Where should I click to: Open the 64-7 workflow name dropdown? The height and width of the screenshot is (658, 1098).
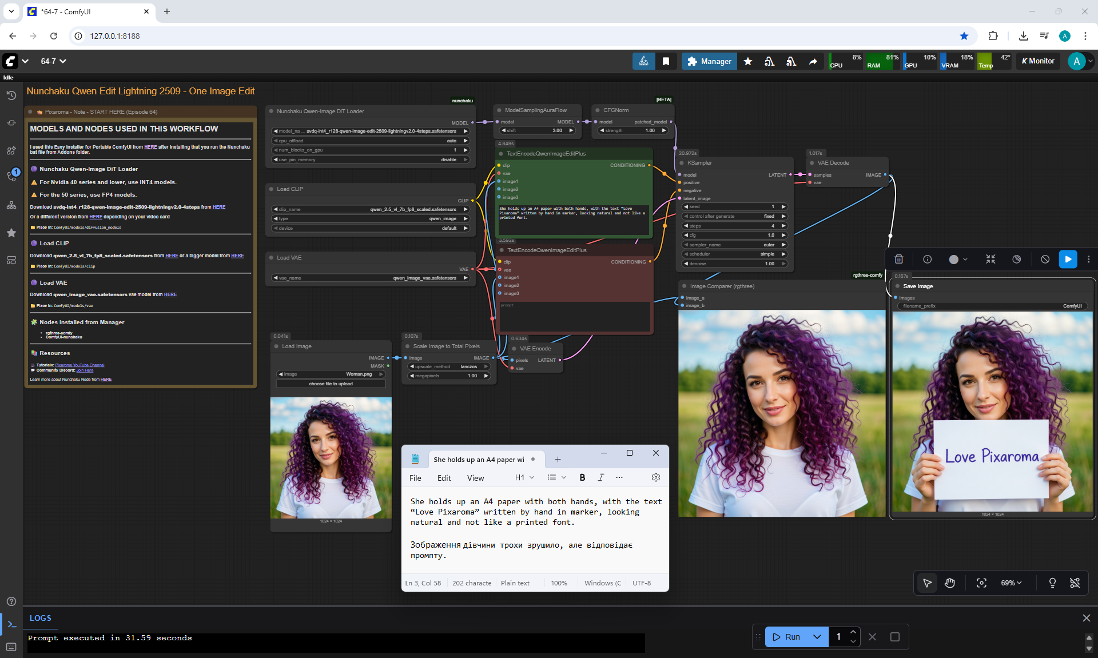53,61
